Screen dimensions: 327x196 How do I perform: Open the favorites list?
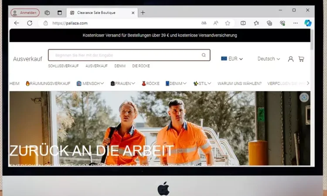coord(256,23)
